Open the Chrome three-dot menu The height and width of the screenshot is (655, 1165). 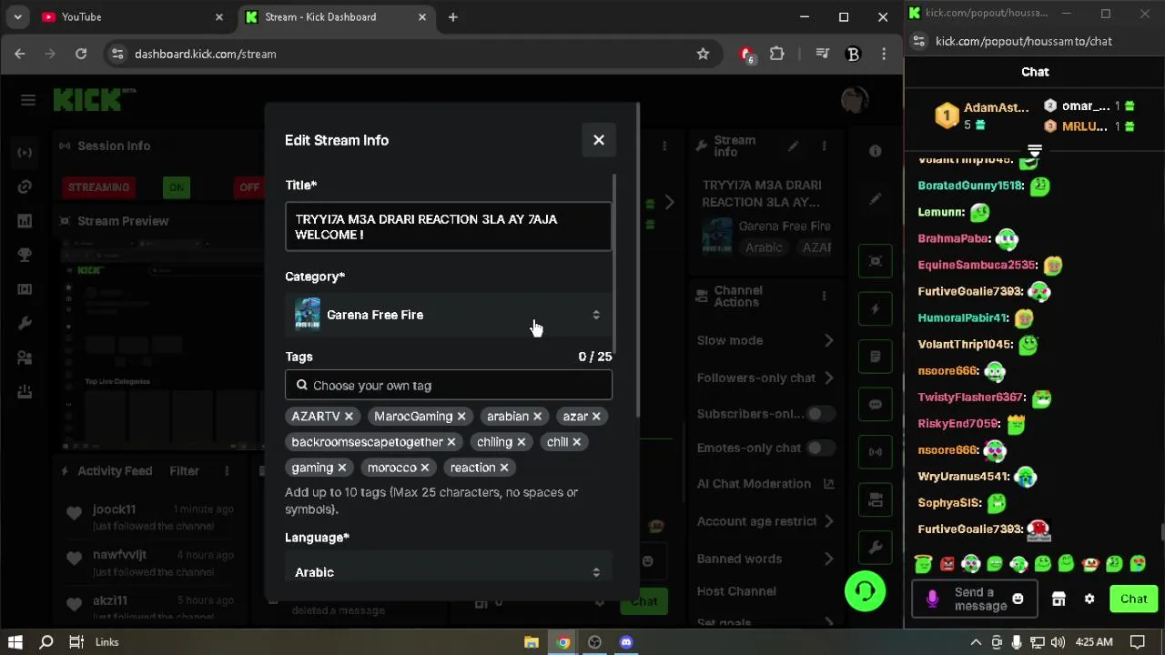pyautogui.click(x=884, y=55)
